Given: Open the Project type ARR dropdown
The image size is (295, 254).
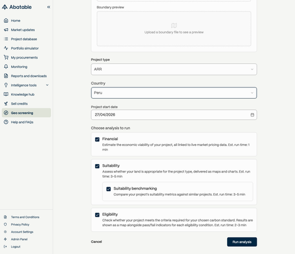Looking at the screenshot, I should 174,69.
